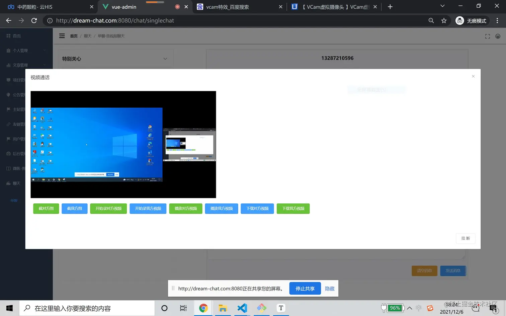Open Task View from the taskbar
This screenshot has height=316, width=506.
(183, 308)
